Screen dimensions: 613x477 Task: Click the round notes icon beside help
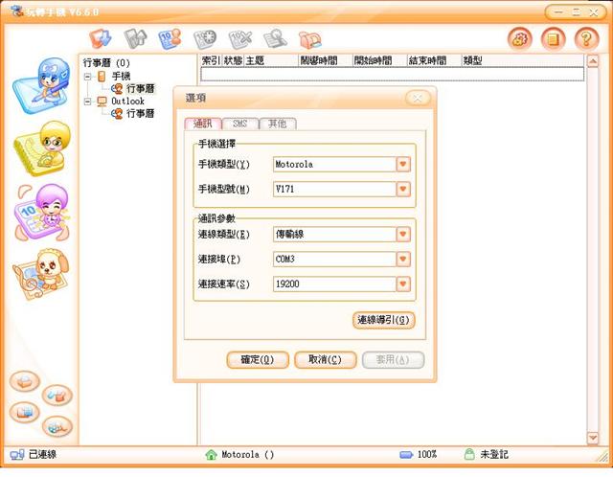click(x=553, y=39)
